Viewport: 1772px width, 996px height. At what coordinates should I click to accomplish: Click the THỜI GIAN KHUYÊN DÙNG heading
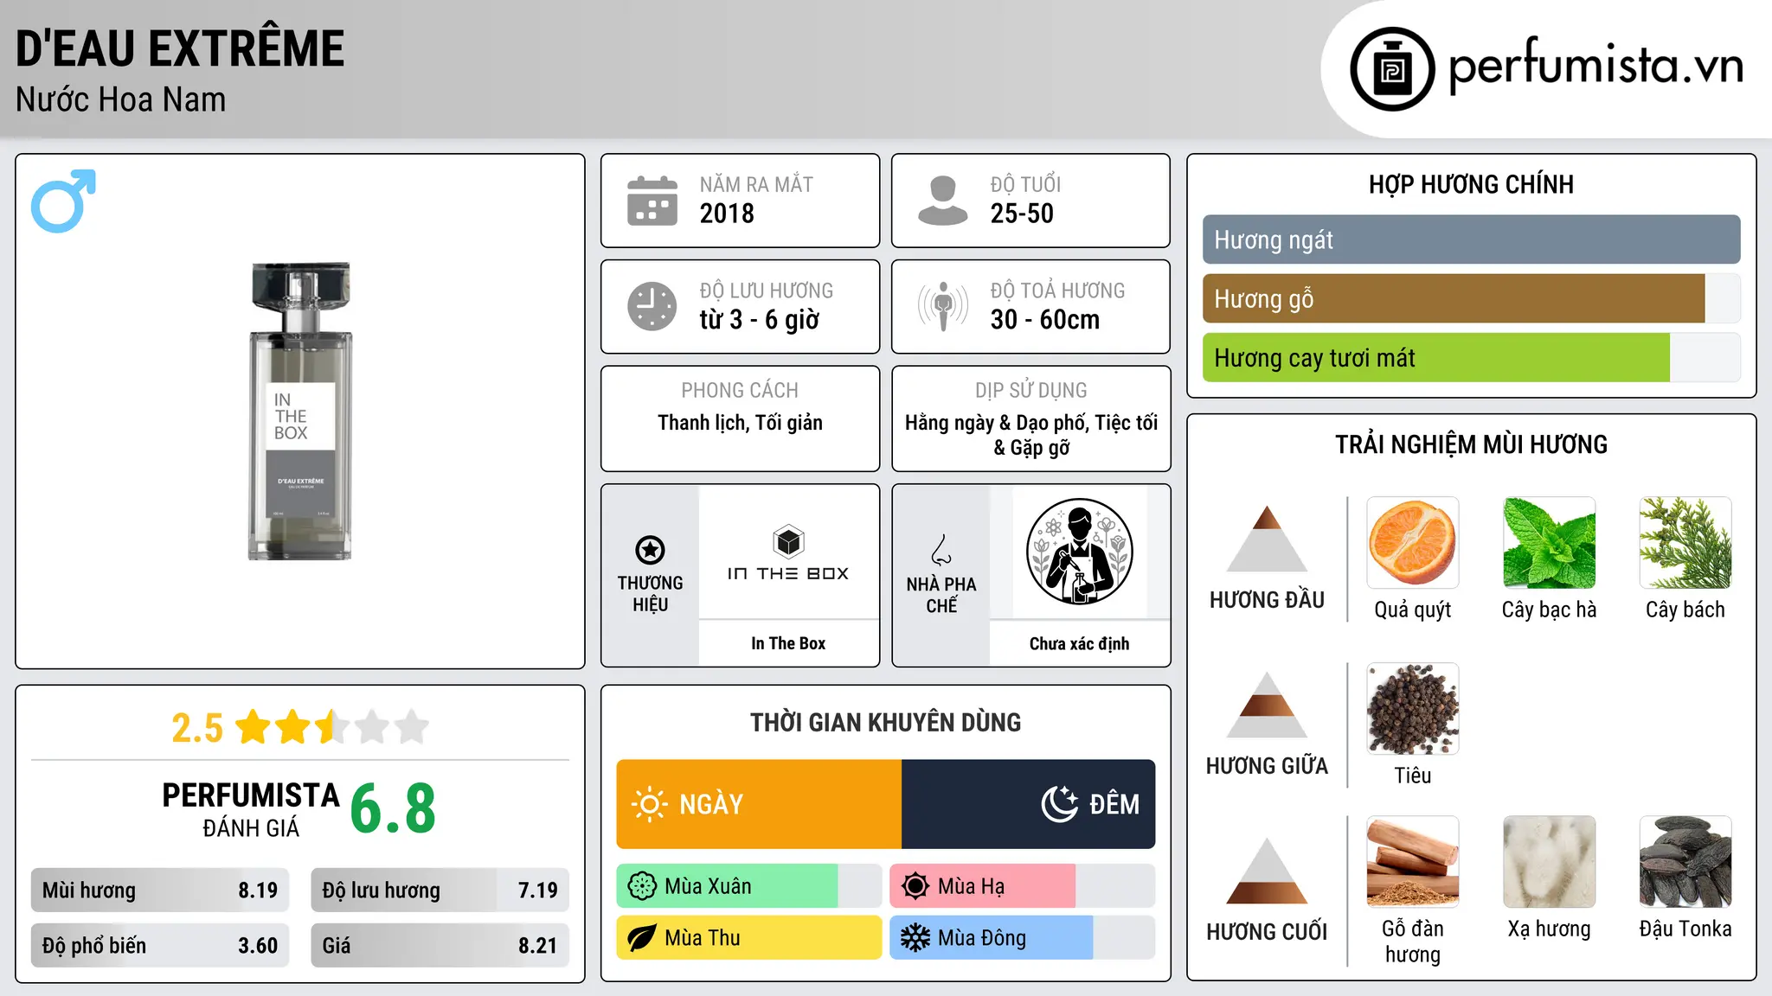click(x=885, y=723)
